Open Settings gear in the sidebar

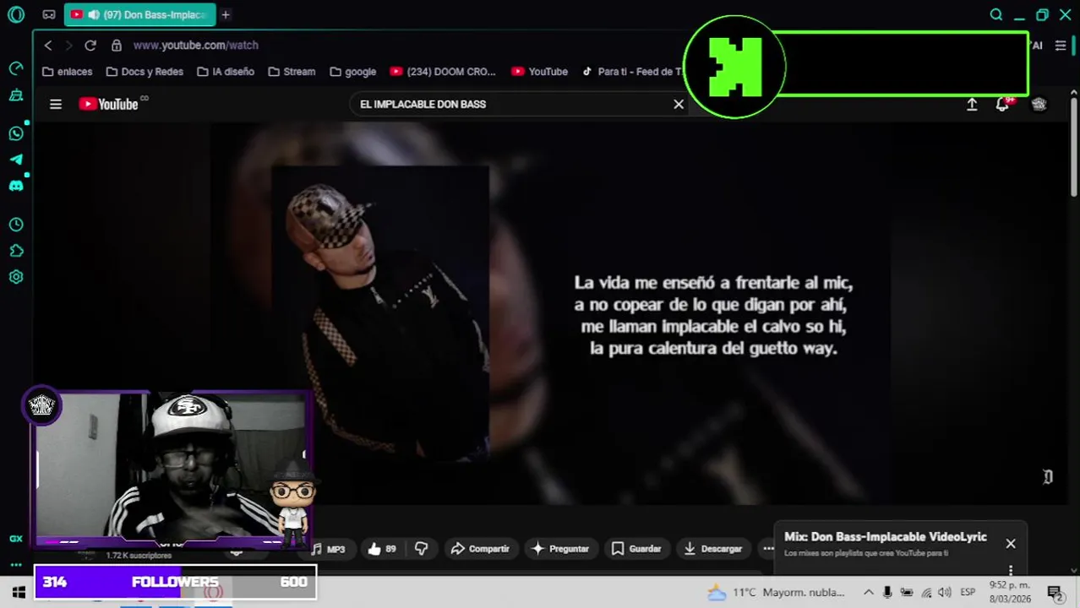tap(16, 277)
